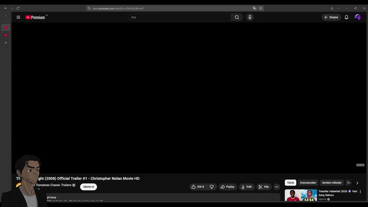Viewport: 368px width, 207px height.
Task: Add new tab with plus icon
Action: 6,43
